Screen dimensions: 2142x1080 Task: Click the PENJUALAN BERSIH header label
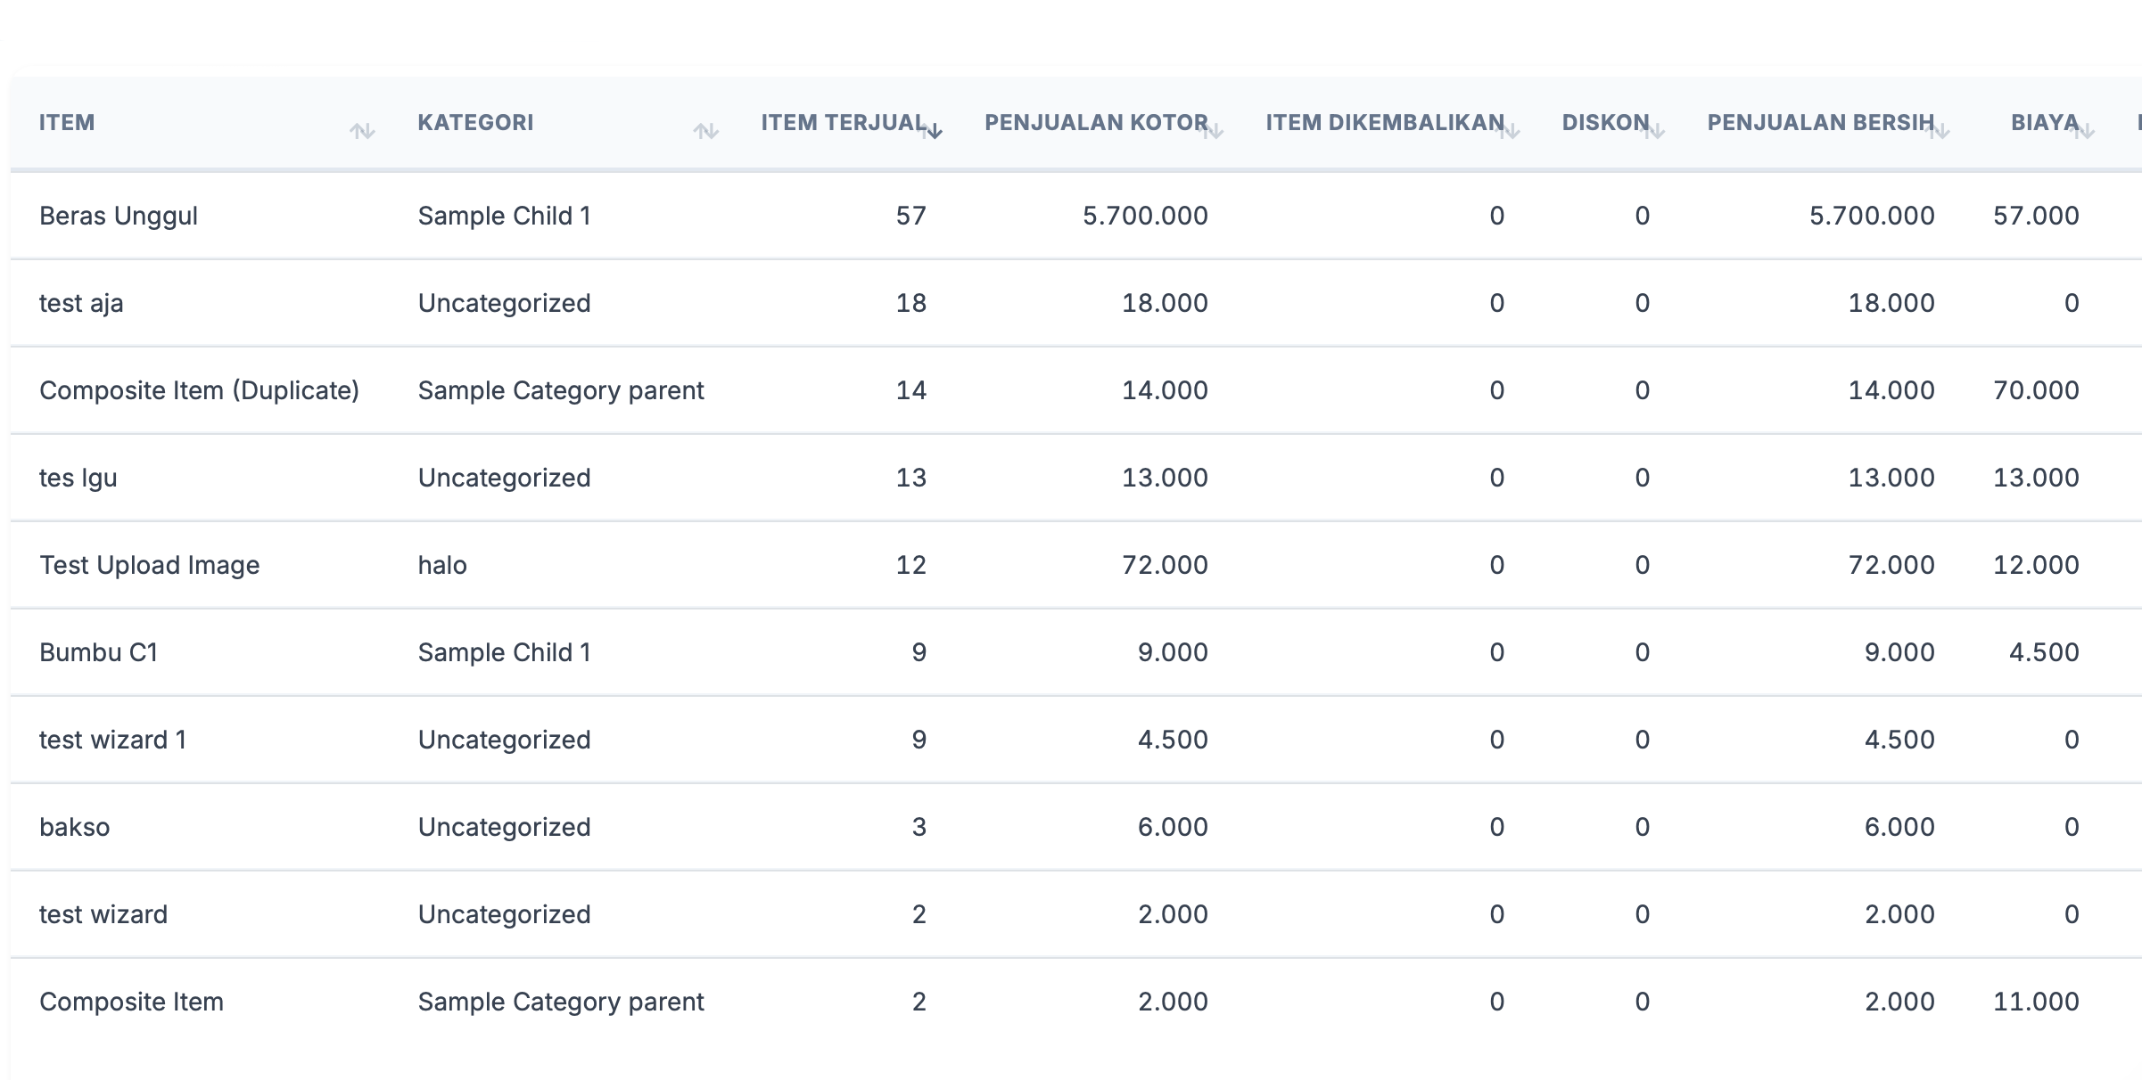[x=1820, y=123]
